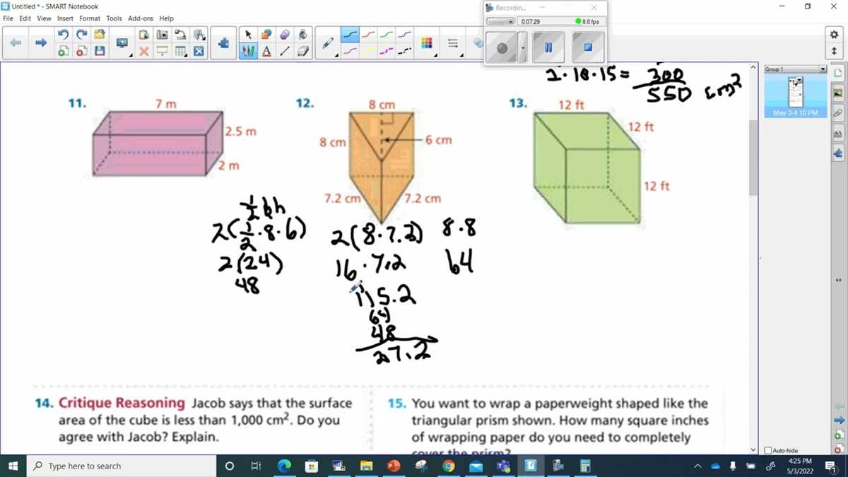
Task: Open the View menu
Action: (x=44, y=18)
